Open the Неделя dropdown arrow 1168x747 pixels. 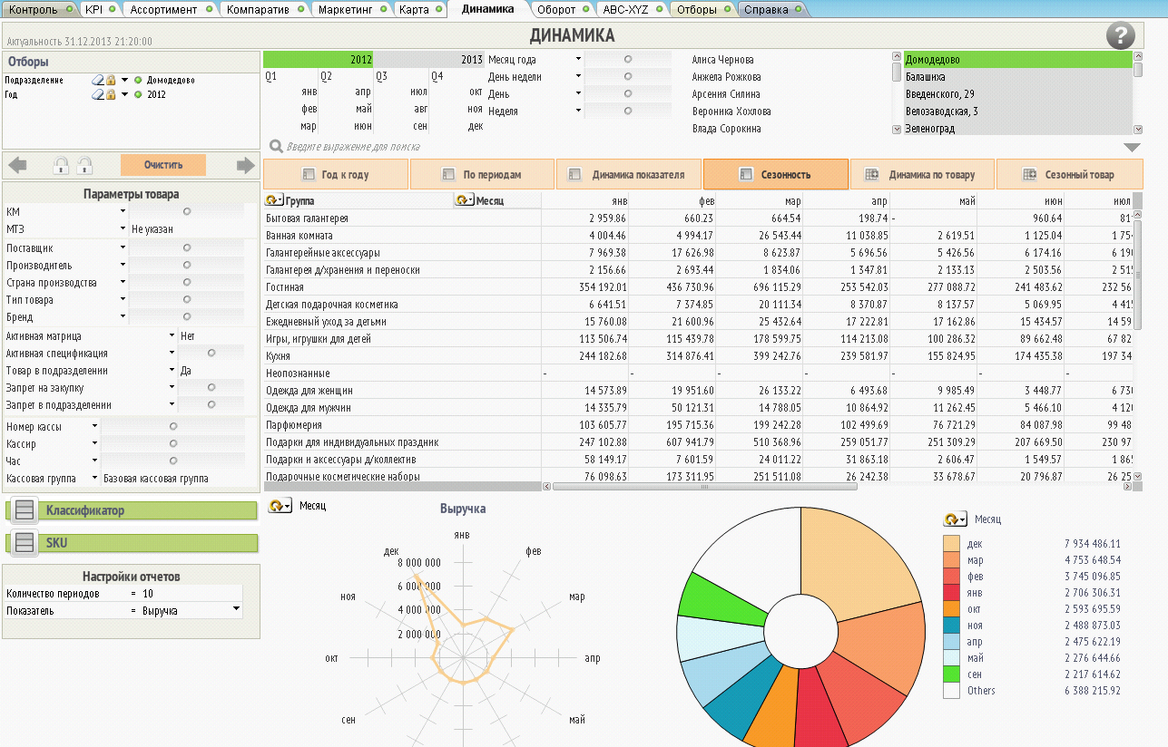[578, 112]
